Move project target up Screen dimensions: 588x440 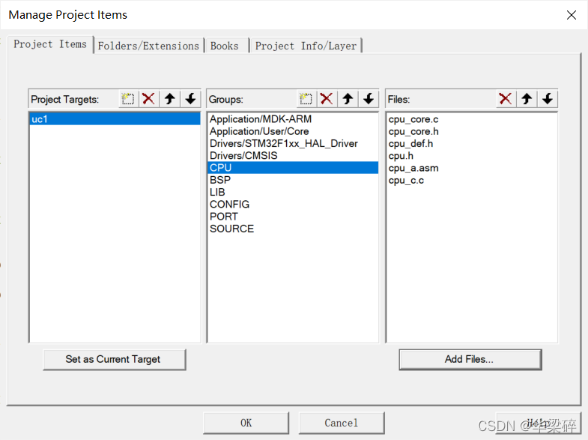170,99
